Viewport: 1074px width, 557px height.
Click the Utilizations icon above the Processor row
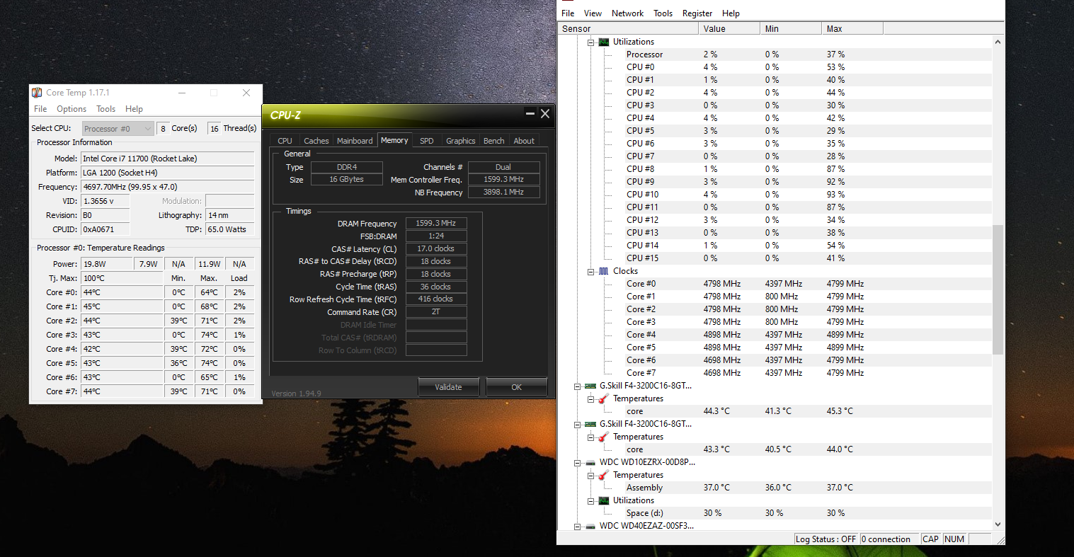coord(604,42)
